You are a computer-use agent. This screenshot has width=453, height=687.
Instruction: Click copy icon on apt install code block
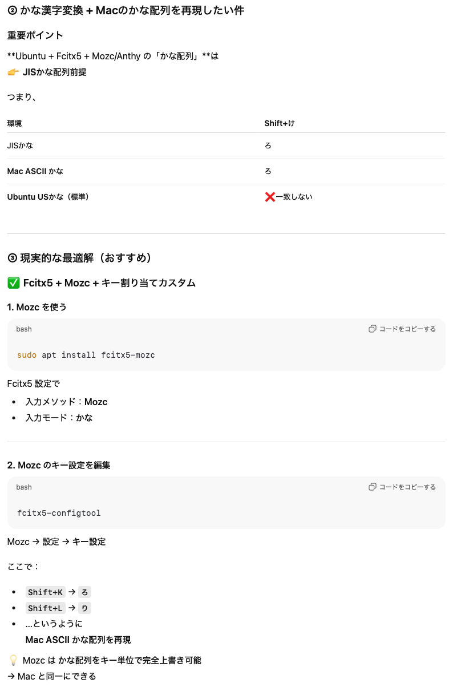click(x=373, y=329)
